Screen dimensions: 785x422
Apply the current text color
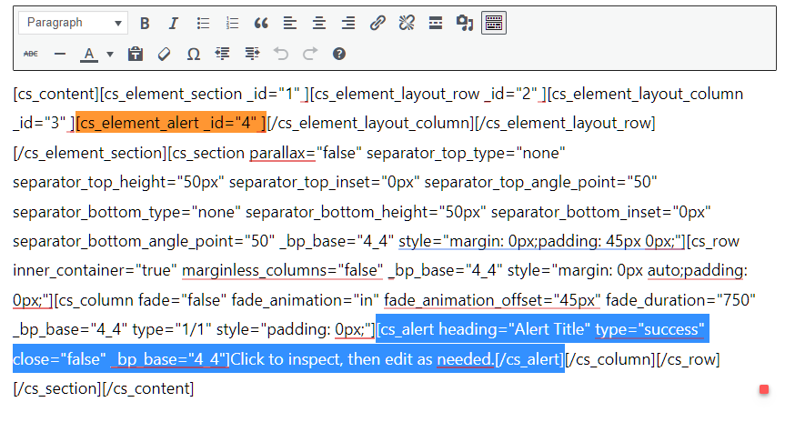tap(89, 54)
